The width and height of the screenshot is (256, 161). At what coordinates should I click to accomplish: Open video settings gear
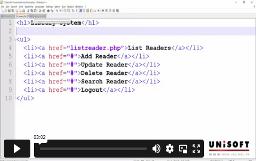pos(169,149)
